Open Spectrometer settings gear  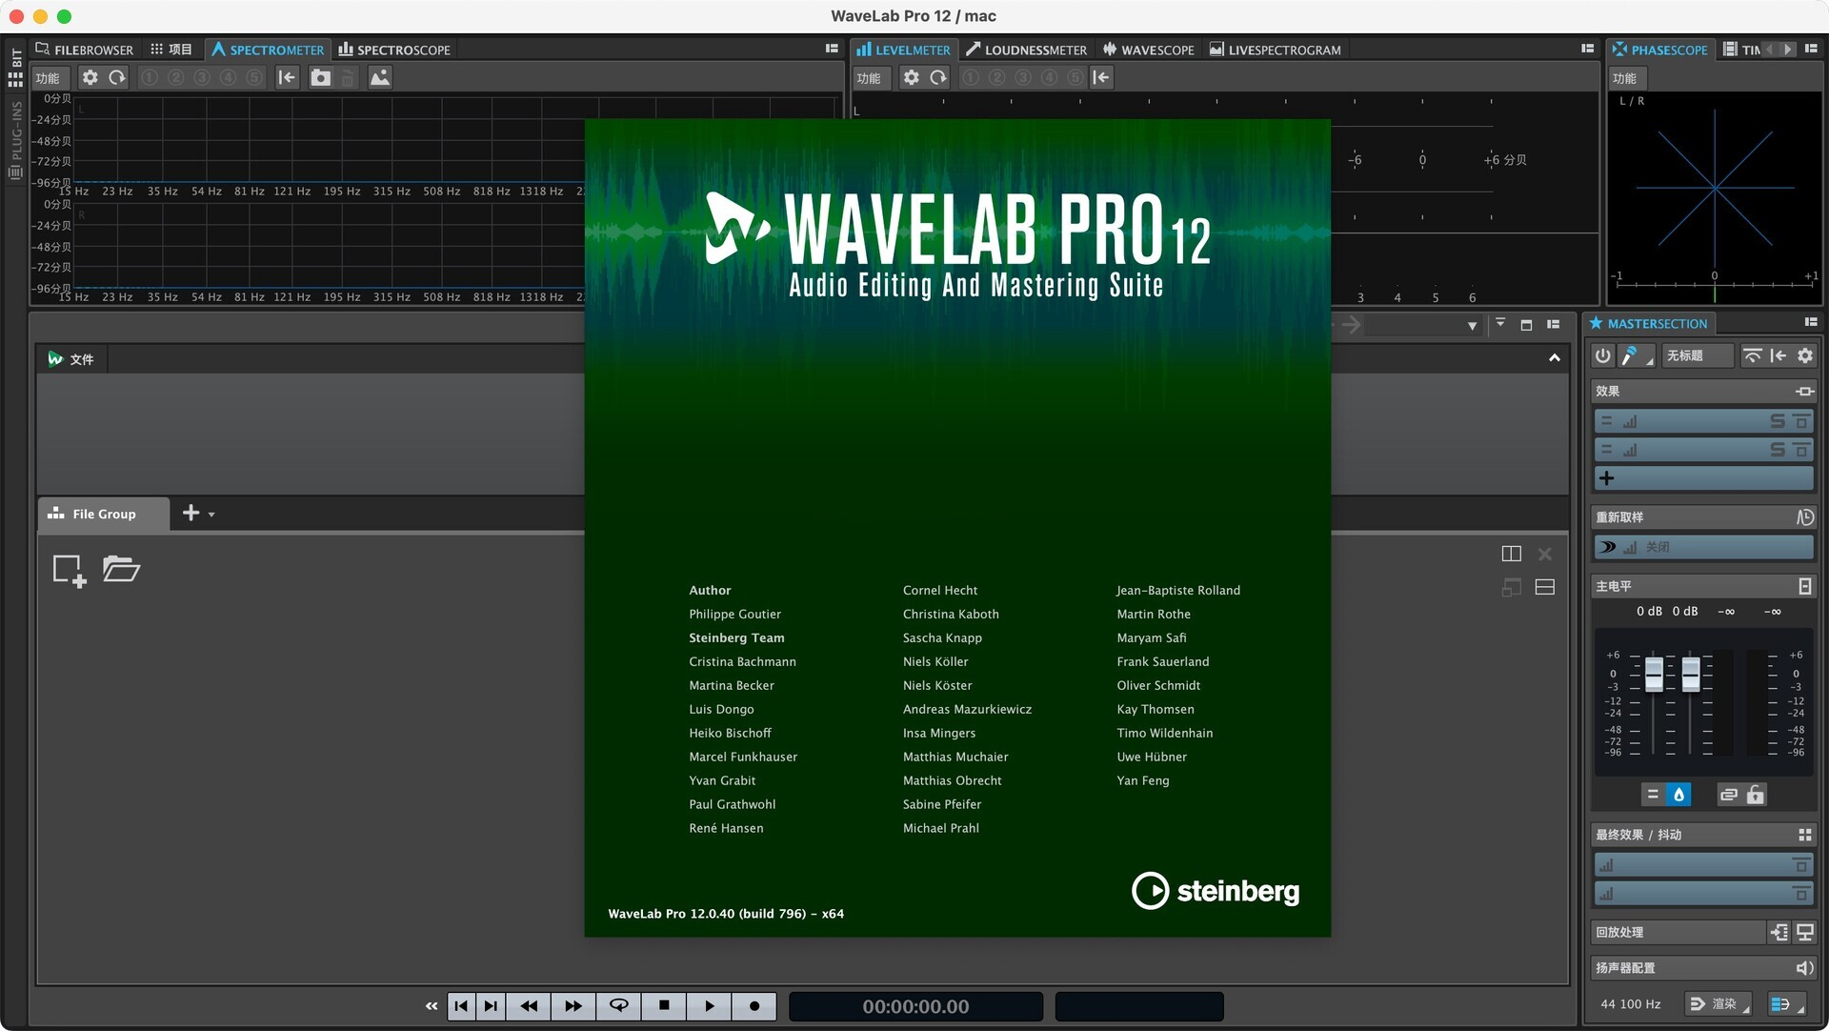[x=90, y=78]
